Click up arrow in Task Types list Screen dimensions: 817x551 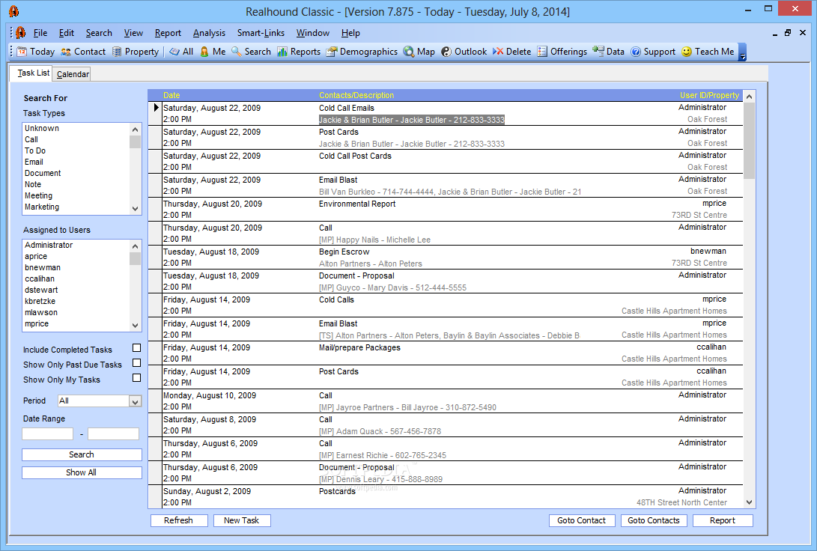tap(135, 130)
